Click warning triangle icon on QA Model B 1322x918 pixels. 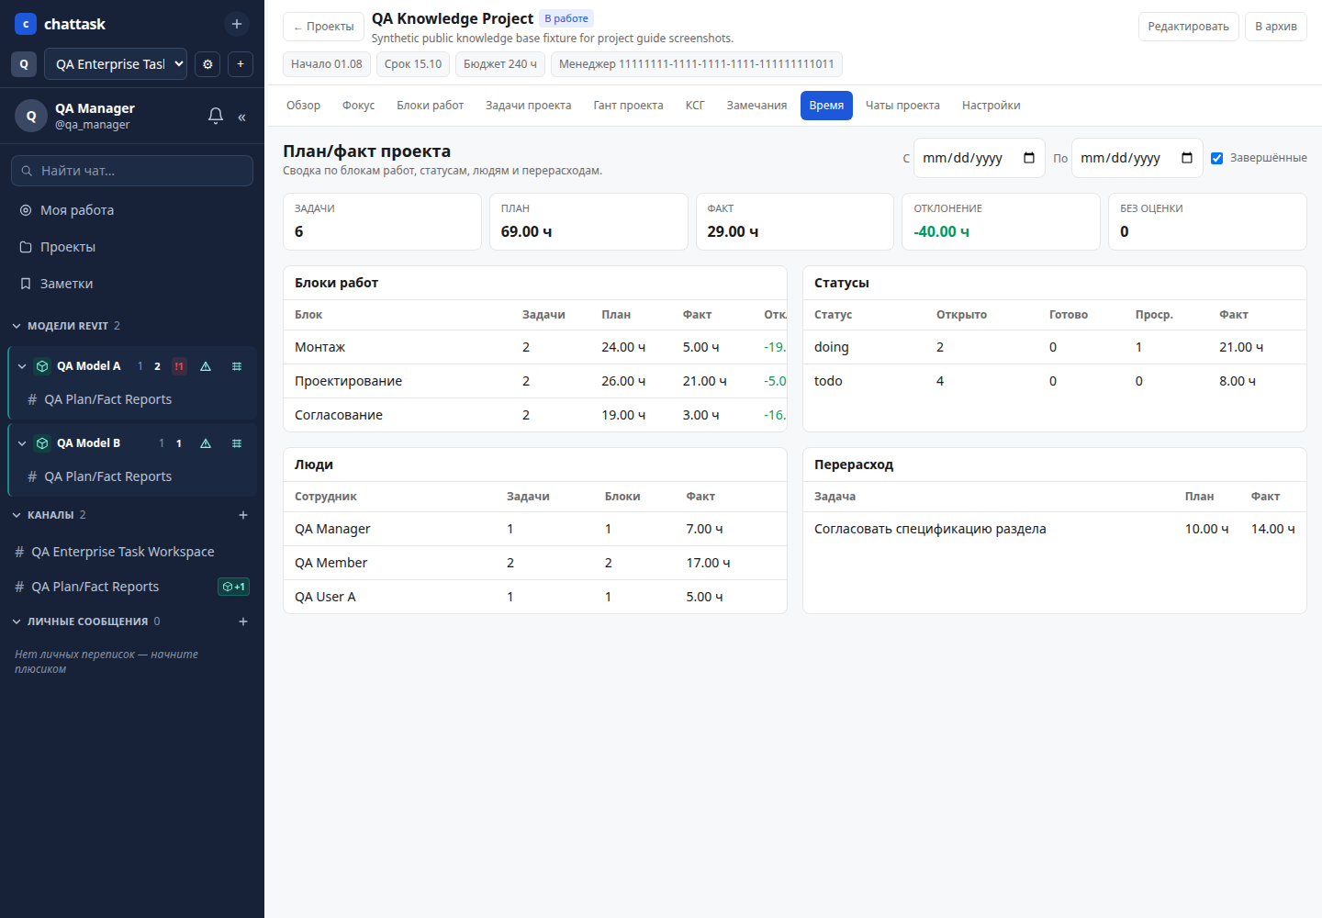tap(206, 443)
